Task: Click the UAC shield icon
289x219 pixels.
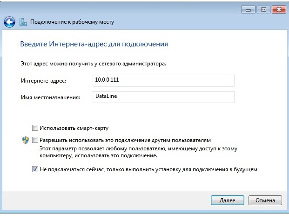Action: pyautogui.click(x=26, y=140)
